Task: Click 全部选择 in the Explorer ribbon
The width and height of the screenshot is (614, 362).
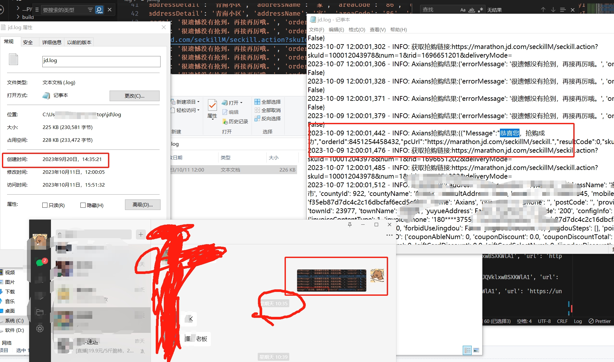Action: [x=268, y=102]
